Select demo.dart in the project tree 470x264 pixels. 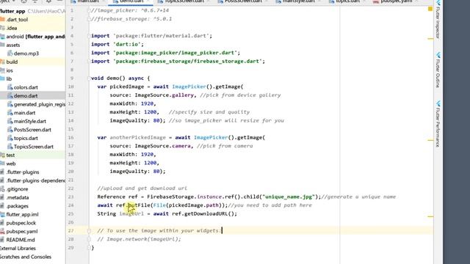coord(26,96)
